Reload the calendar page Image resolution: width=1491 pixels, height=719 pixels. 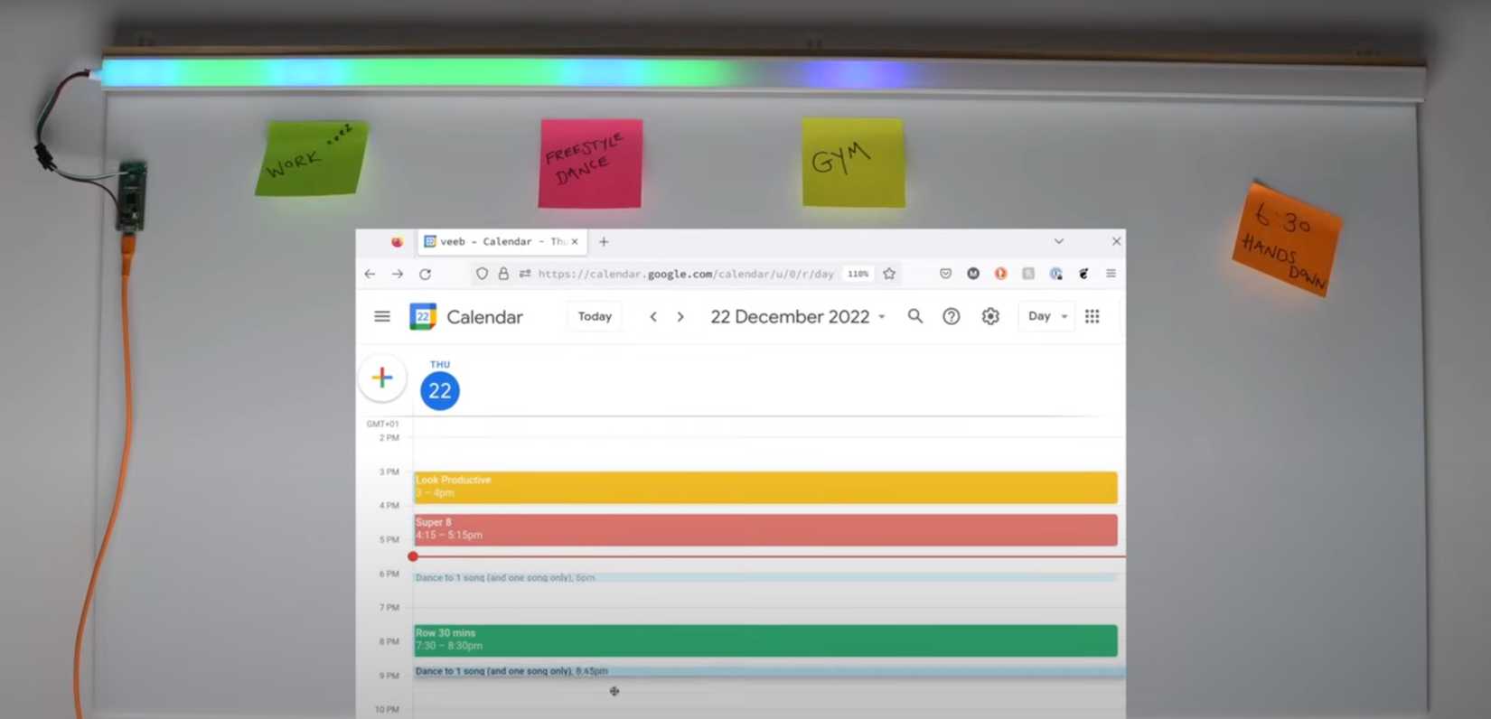point(425,274)
